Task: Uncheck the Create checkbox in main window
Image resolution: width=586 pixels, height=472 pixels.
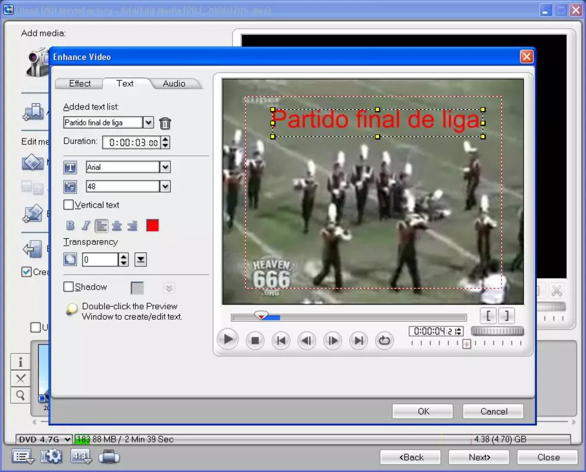Action: coord(27,271)
